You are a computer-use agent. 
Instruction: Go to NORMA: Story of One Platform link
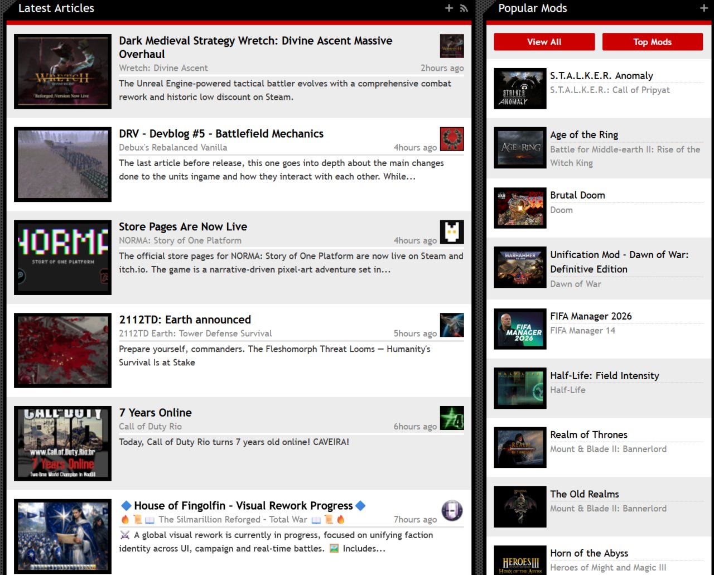click(x=180, y=241)
